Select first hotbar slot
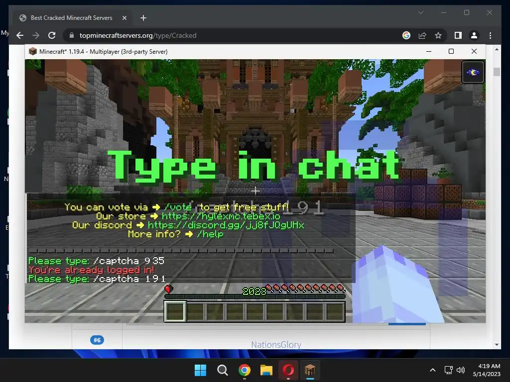 (175, 311)
